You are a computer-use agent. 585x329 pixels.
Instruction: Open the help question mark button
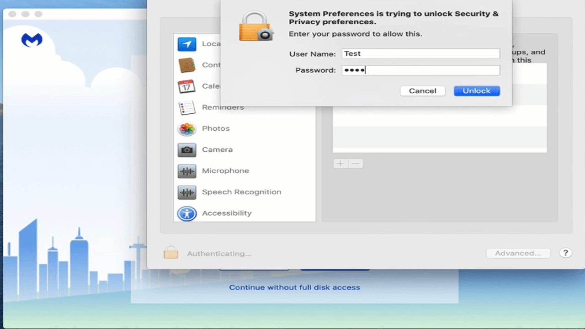(x=565, y=253)
